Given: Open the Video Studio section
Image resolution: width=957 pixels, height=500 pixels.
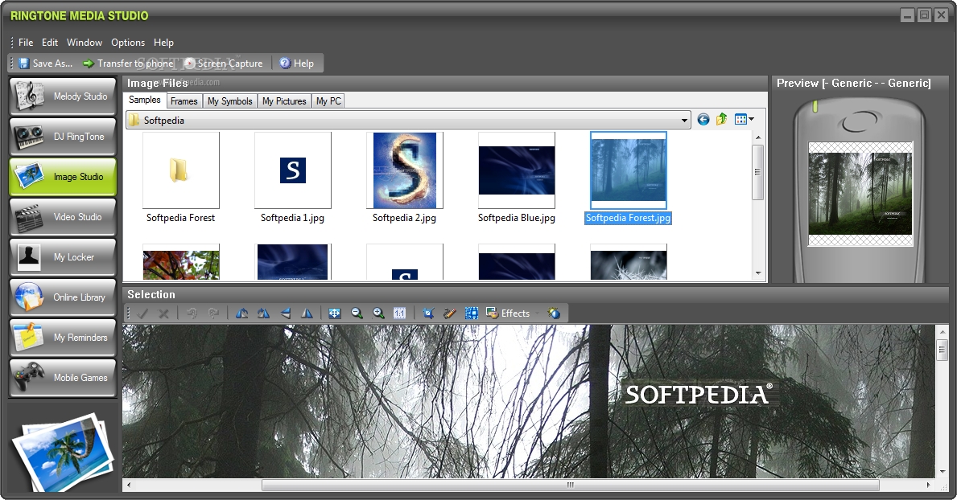Looking at the screenshot, I should point(62,217).
